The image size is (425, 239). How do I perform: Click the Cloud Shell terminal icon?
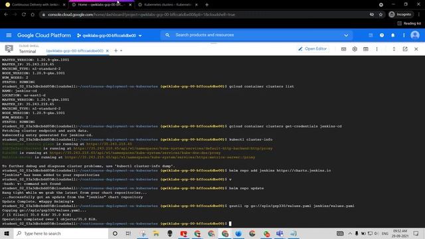9,48
